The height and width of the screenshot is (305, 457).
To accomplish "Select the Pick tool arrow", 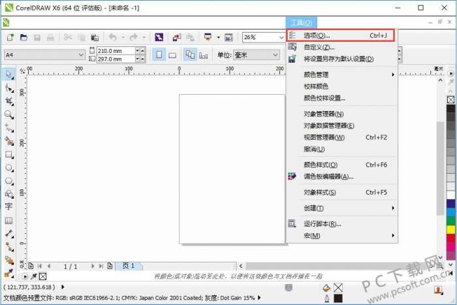I will (8, 74).
